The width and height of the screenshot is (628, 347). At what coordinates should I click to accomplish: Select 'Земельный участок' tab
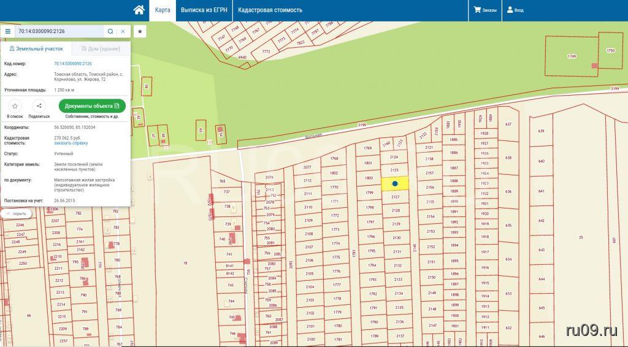tap(36, 48)
